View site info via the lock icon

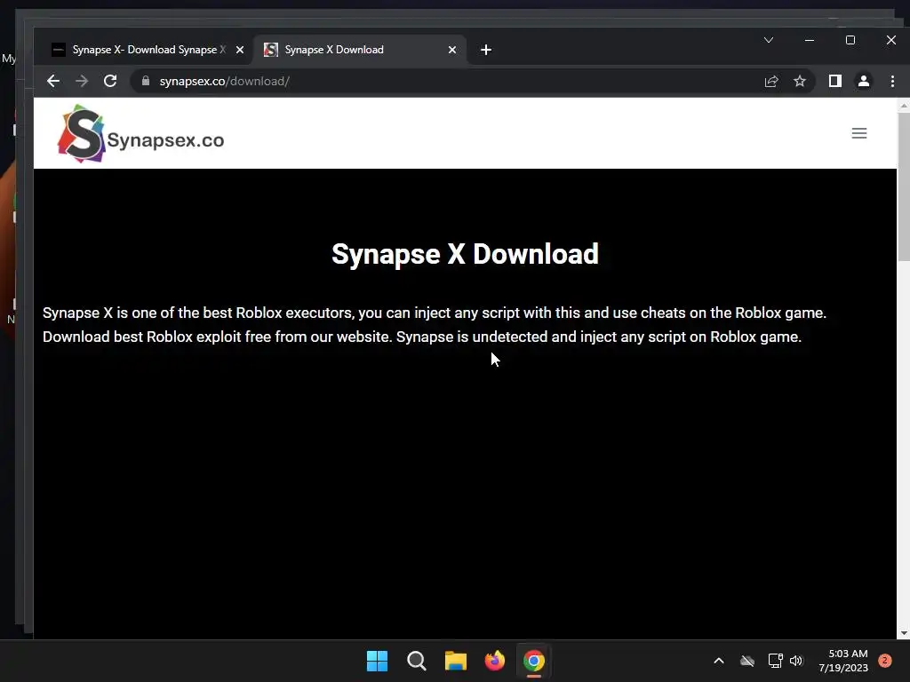coord(146,81)
